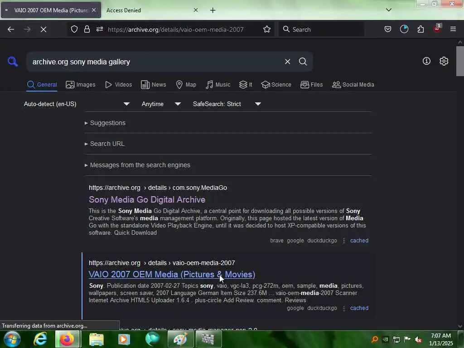Click the volume muted tray icon
Image resolution: width=464 pixels, height=348 pixels.
418,339
